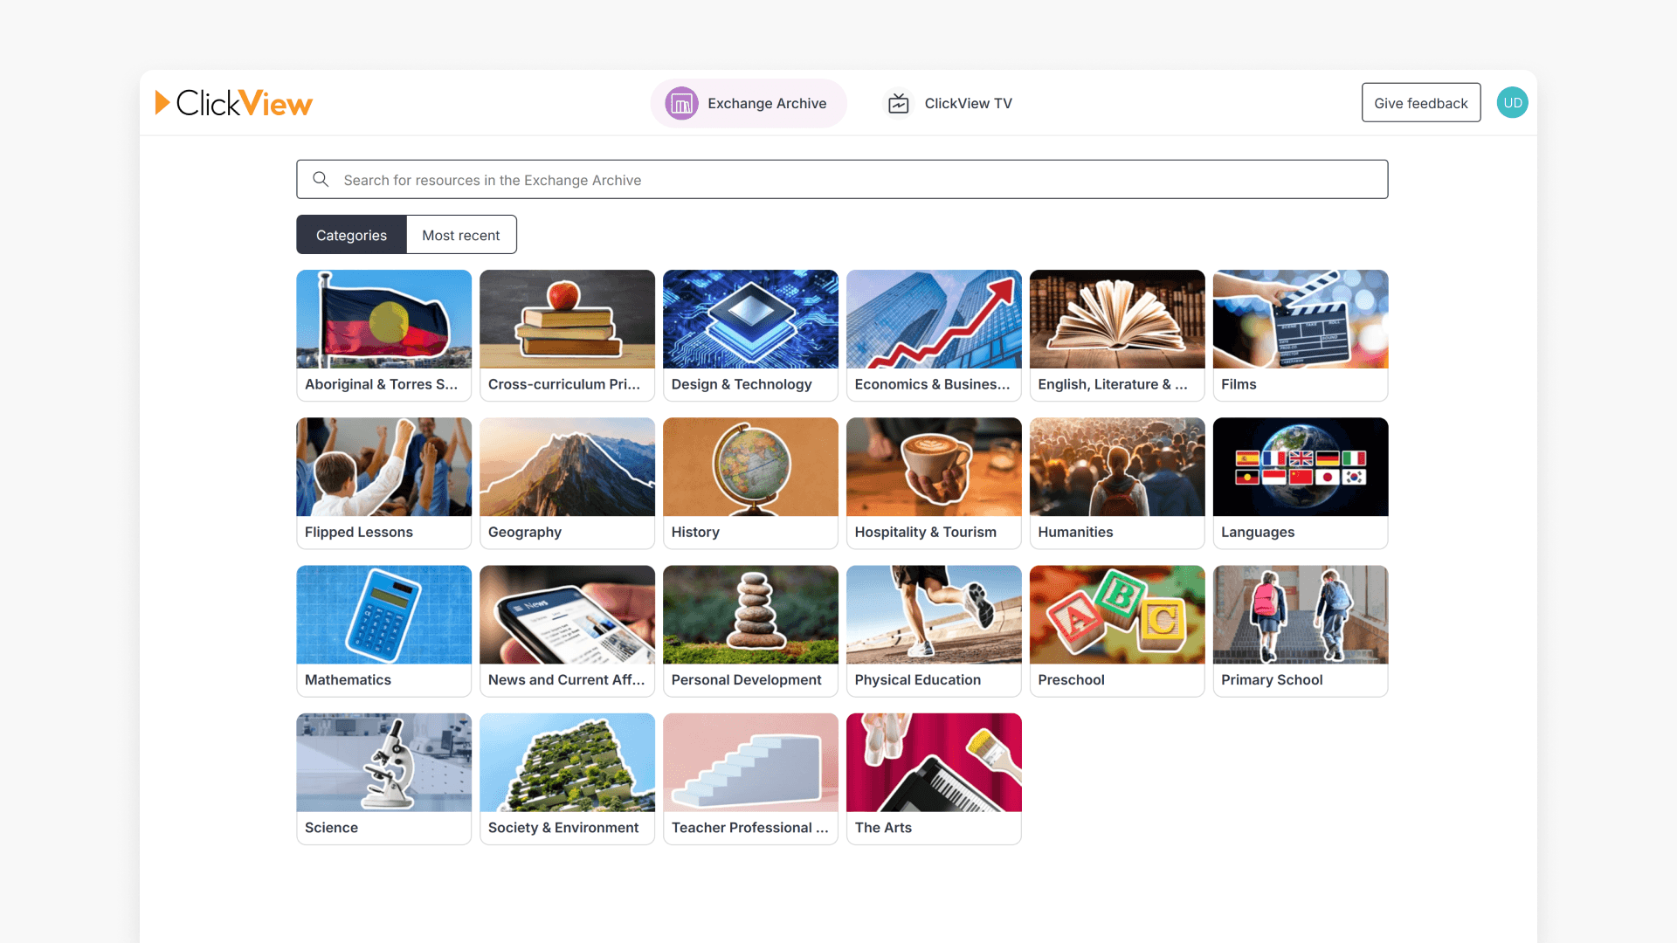The image size is (1677, 943).
Task: Open the UD user avatar menu
Action: point(1512,102)
